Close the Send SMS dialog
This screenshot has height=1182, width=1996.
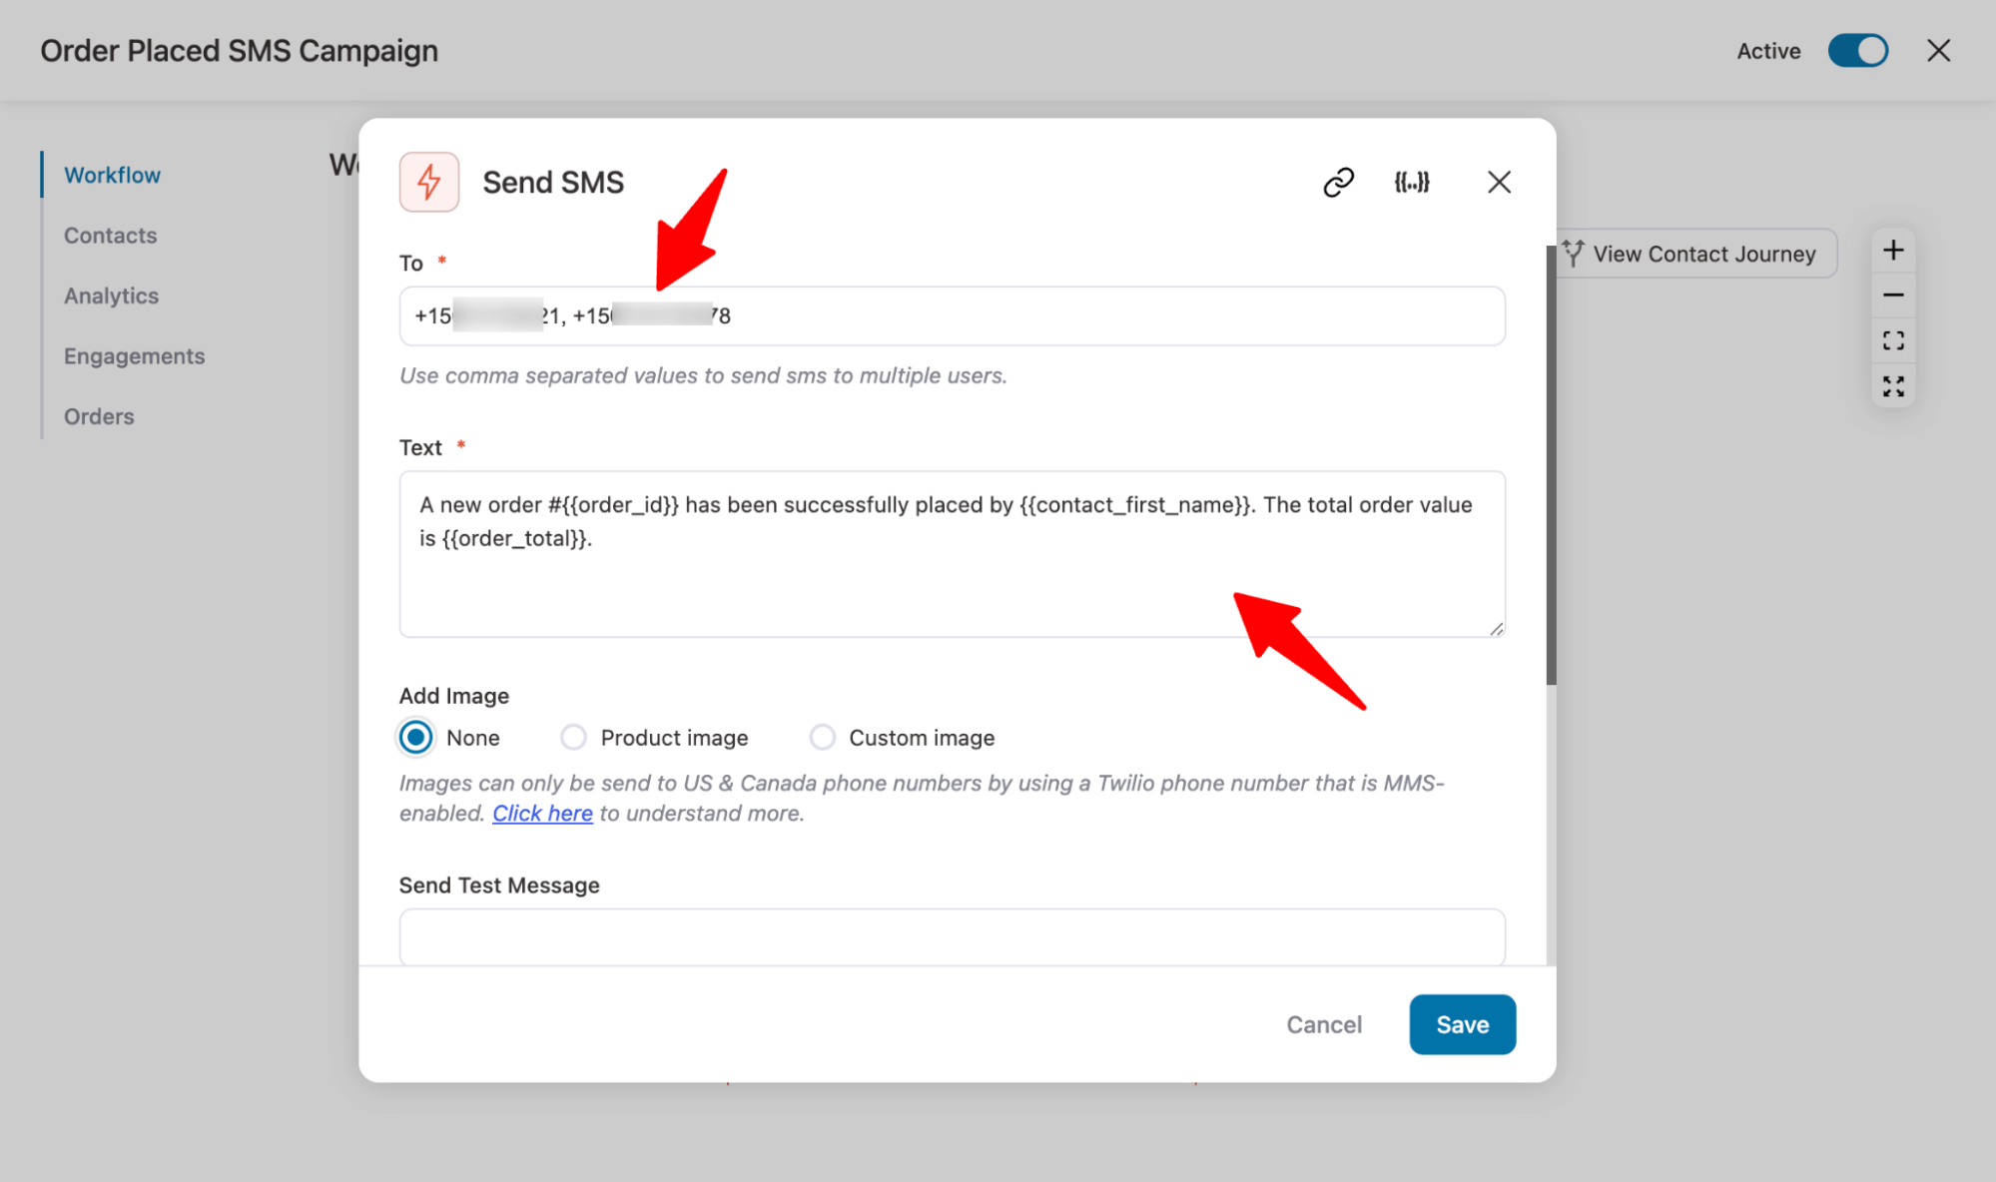pyautogui.click(x=1497, y=182)
